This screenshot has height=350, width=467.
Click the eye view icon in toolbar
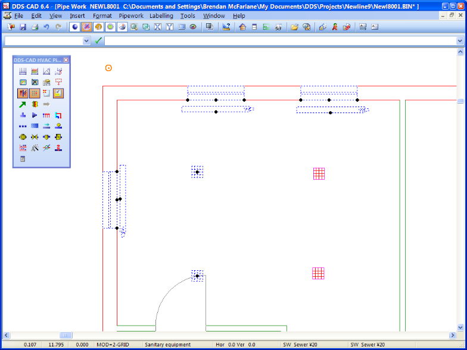click(x=193, y=27)
